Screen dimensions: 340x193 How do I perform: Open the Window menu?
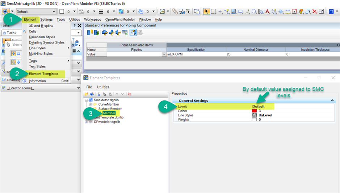[145, 19]
